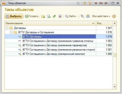Screen dimensions: 122x94
Task: Click the Выбрать button
Action: coord(14,16)
